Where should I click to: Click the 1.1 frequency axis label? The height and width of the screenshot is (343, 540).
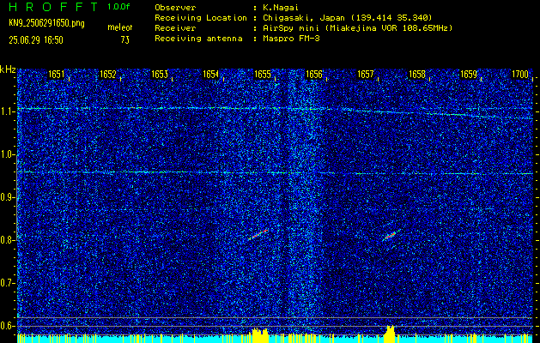(7, 111)
